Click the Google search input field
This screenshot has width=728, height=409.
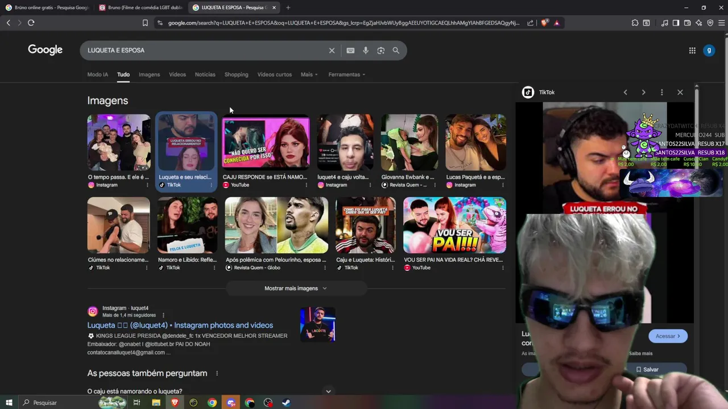[x=205, y=51]
